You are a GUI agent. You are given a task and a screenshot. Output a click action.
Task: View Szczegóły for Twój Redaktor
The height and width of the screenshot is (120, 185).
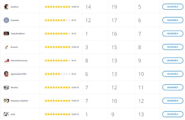pyautogui.click(x=173, y=34)
